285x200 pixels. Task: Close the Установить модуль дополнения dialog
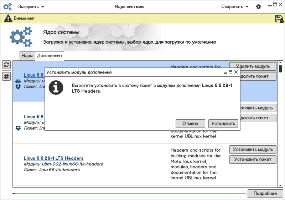pos(236,72)
